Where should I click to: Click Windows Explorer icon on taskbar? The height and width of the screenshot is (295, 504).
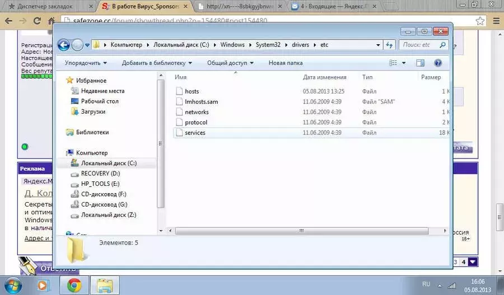point(105,285)
